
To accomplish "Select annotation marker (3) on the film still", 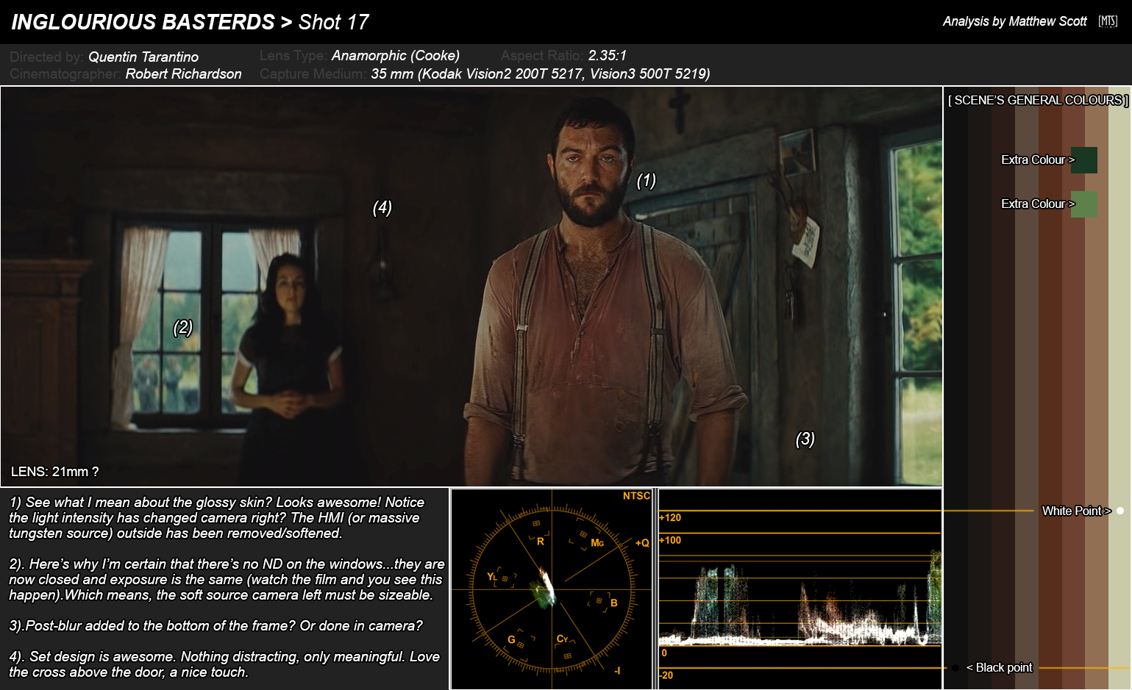I will [x=805, y=439].
